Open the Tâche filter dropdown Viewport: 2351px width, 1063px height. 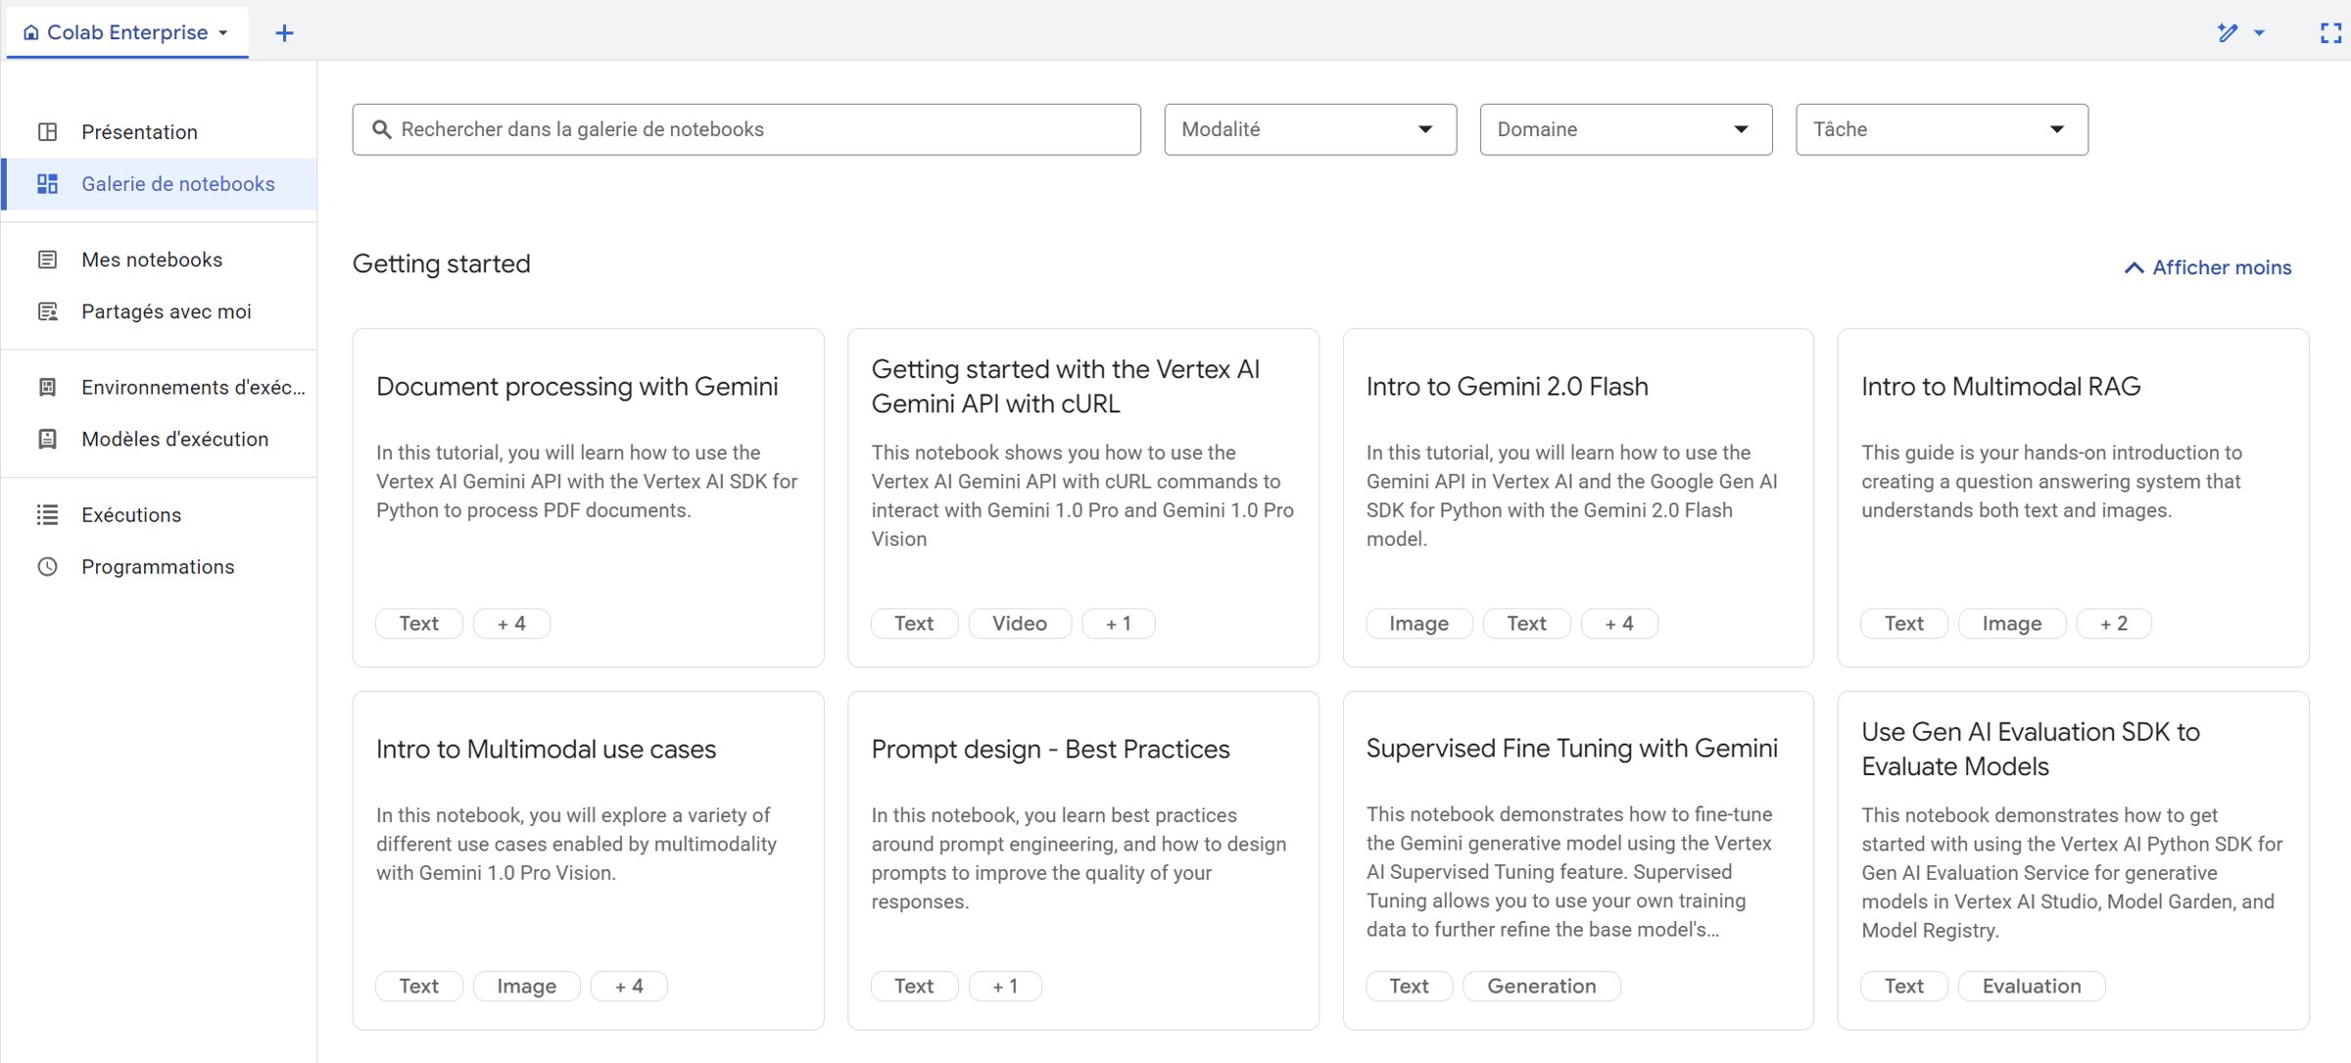tap(1942, 129)
